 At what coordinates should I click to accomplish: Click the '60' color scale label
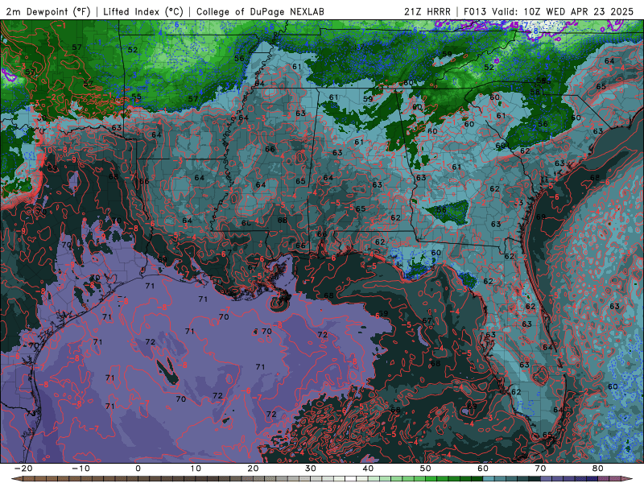point(483,469)
